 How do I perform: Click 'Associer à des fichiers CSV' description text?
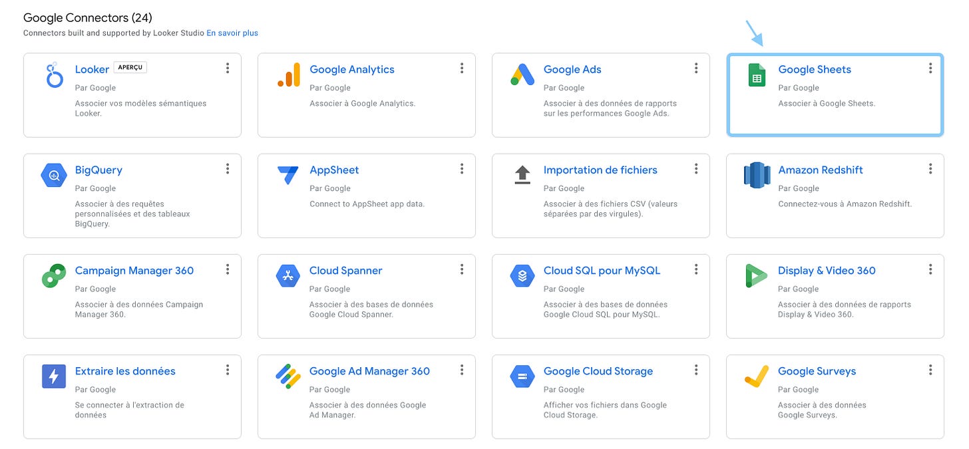[610, 209]
